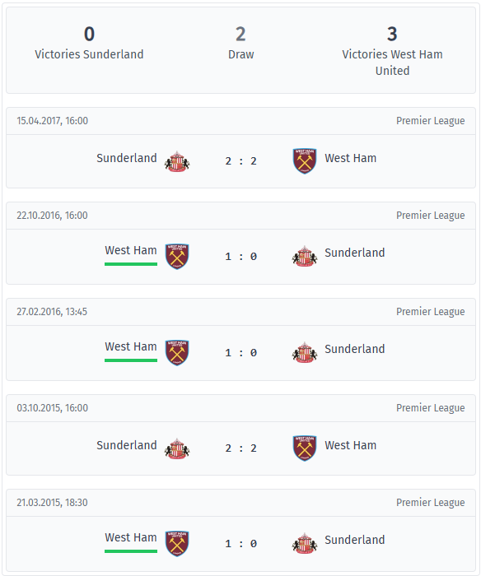The width and height of the screenshot is (481, 576).
Task: Open the 1 : 0 score from 27.02.2016
Action: [x=240, y=353]
